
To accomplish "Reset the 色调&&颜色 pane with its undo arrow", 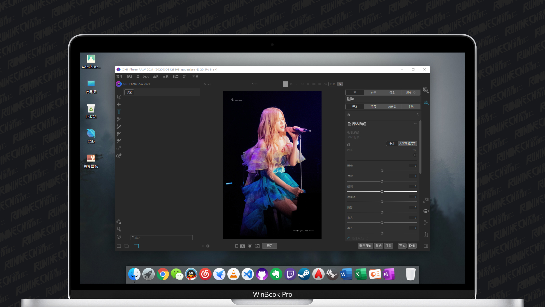I will (416, 124).
